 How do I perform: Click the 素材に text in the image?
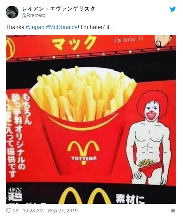pos(130,199)
